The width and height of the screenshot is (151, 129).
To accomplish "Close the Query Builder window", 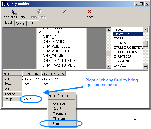I will (147, 4).
